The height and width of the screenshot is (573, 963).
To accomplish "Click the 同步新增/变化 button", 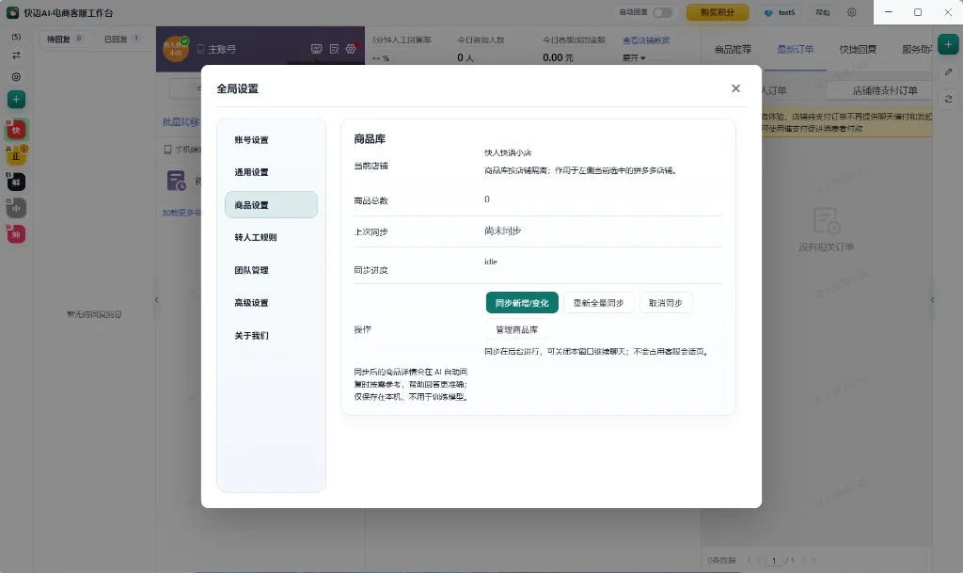I will coord(522,303).
